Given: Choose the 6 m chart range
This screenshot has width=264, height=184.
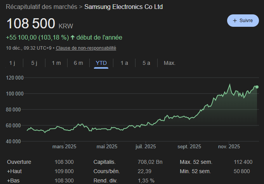Looking at the screenshot, I should click(x=78, y=63).
